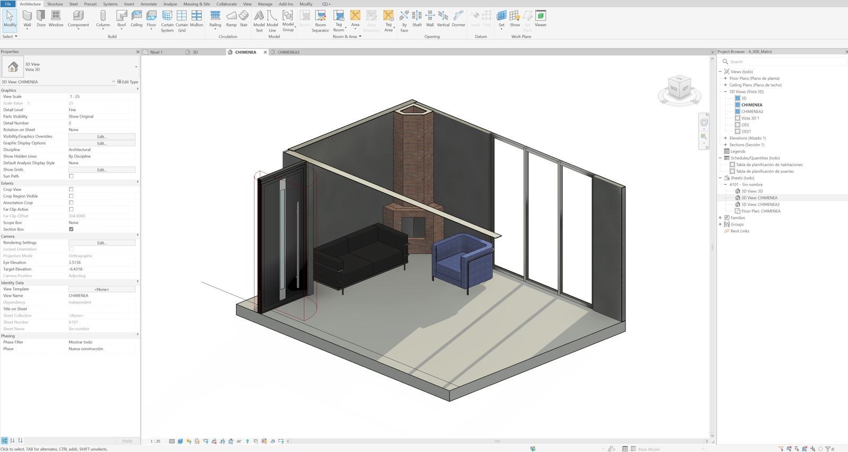Expand the Groups tree node
This screenshot has width=848, height=452.
click(720, 224)
